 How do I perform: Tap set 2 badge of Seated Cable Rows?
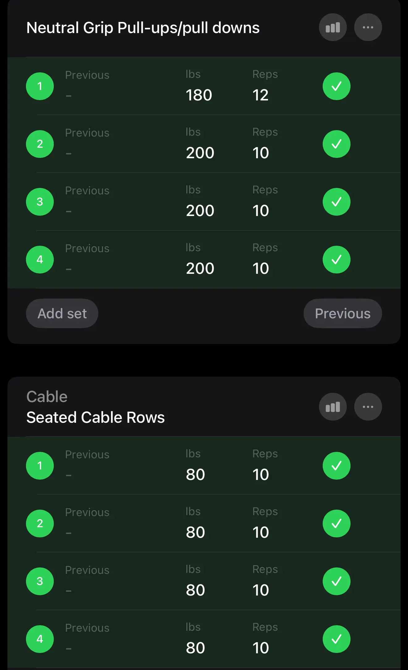click(40, 524)
